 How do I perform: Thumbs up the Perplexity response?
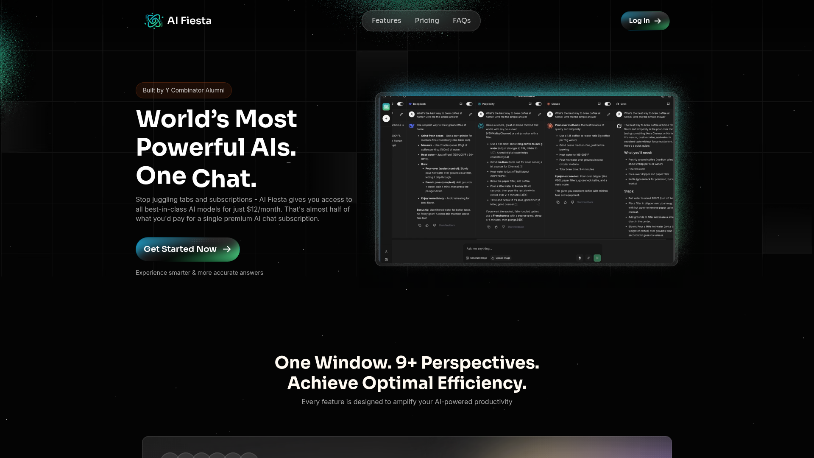coord(496,227)
